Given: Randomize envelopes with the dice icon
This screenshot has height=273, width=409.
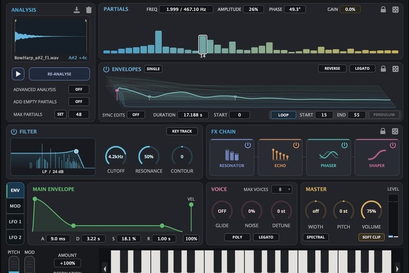Looking at the screenshot, I should (395, 69).
